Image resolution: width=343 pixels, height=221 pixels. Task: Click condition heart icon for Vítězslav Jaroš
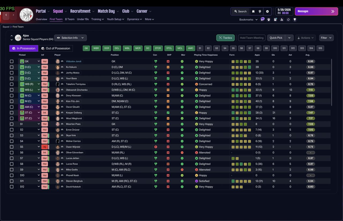pyautogui.click(x=155, y=61)
